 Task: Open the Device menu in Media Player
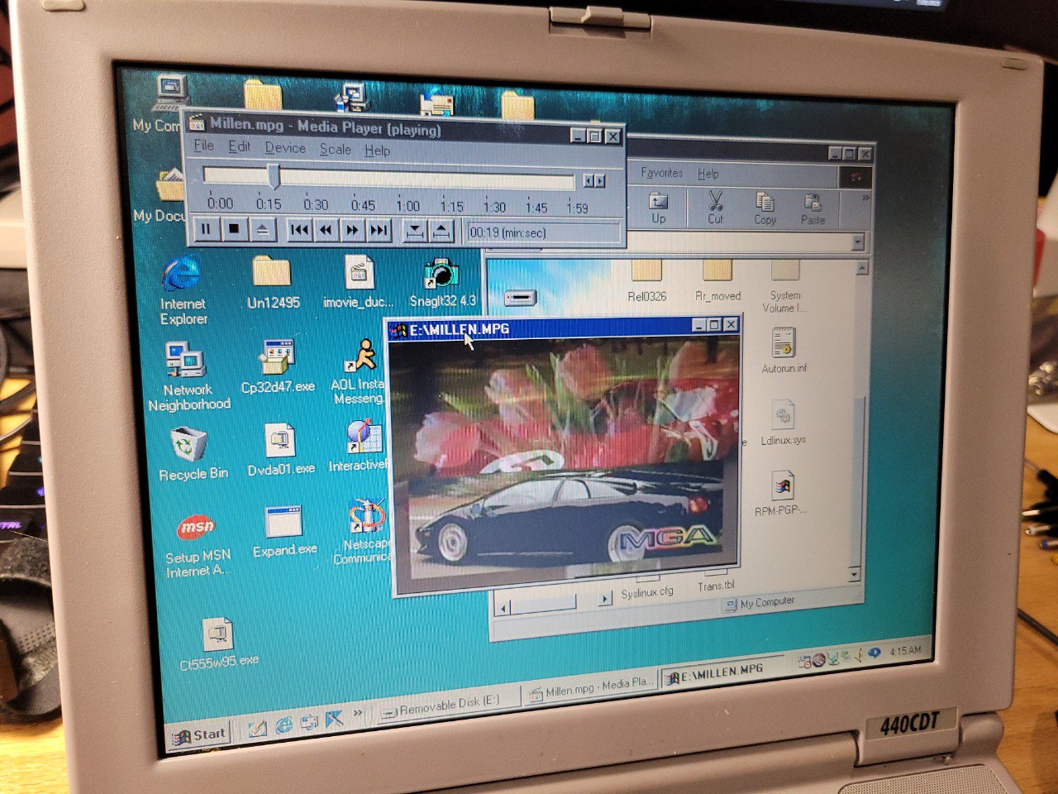[x=285, y=147]
